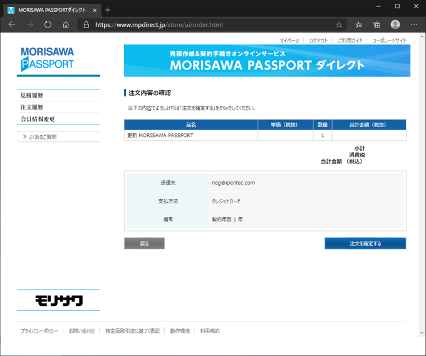The height and width of the screenshot is (356, 426).
Task: Open ご利用ガイド link
Action: (350, 41)
